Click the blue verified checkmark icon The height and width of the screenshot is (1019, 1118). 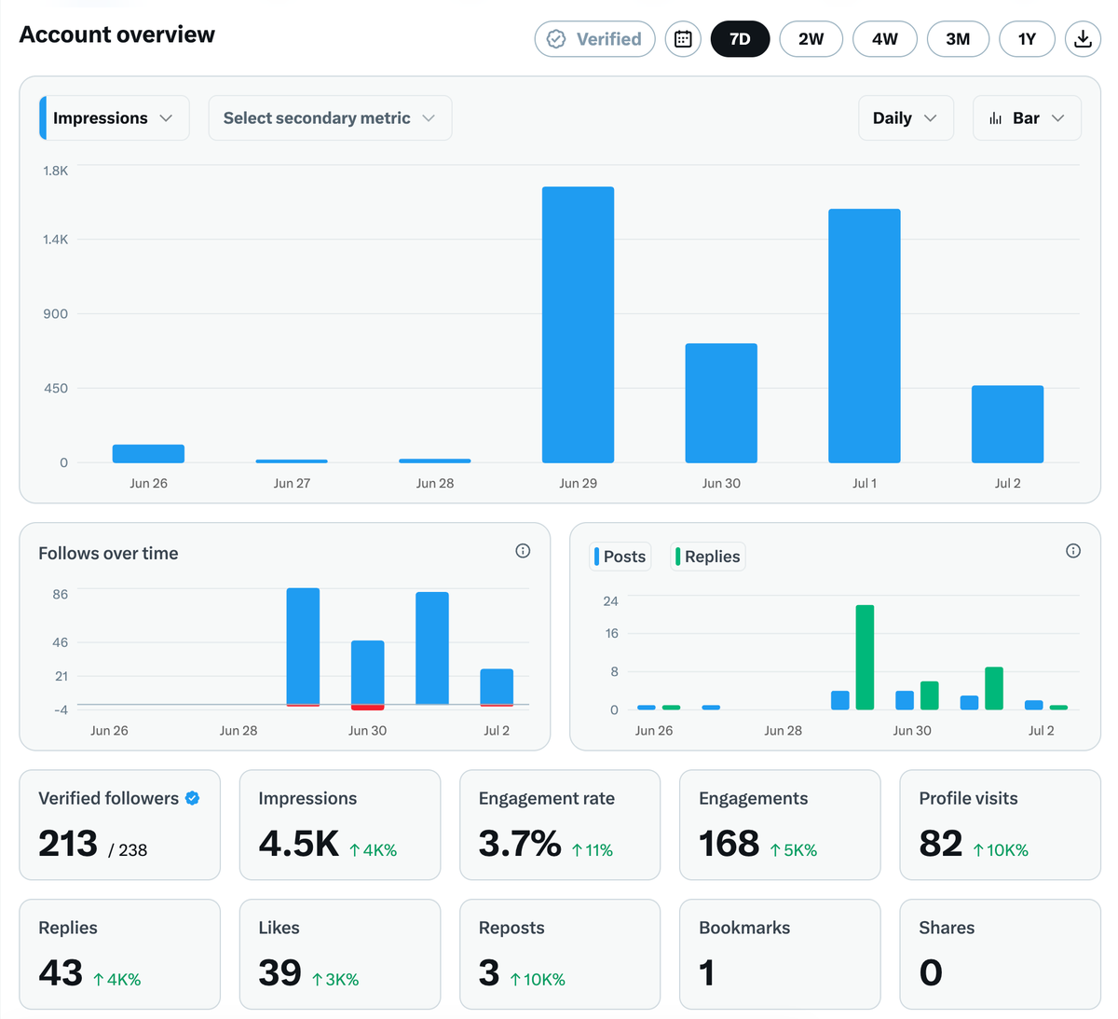193,798
